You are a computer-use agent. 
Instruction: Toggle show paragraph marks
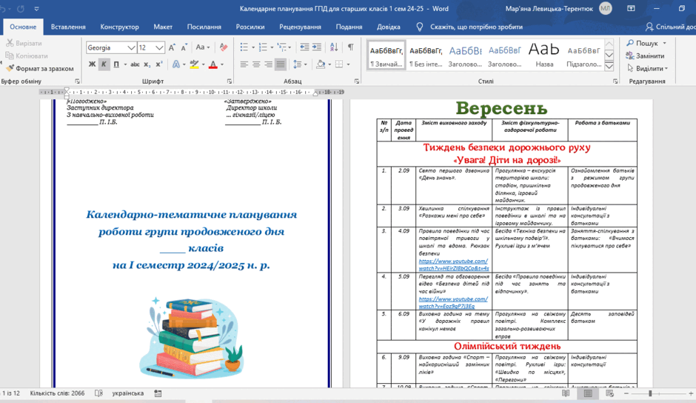coord(351,47)
